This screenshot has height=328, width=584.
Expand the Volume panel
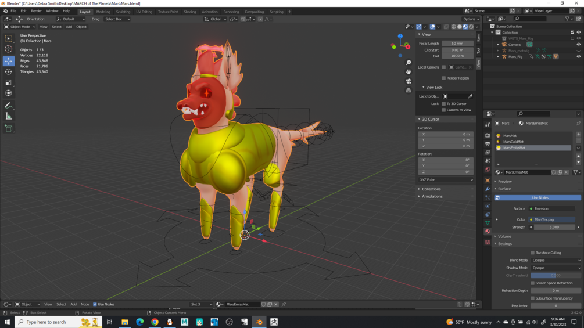point(504,236)
